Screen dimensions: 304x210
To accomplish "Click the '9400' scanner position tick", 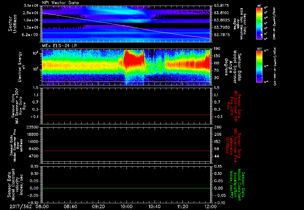I will (34, 149).
